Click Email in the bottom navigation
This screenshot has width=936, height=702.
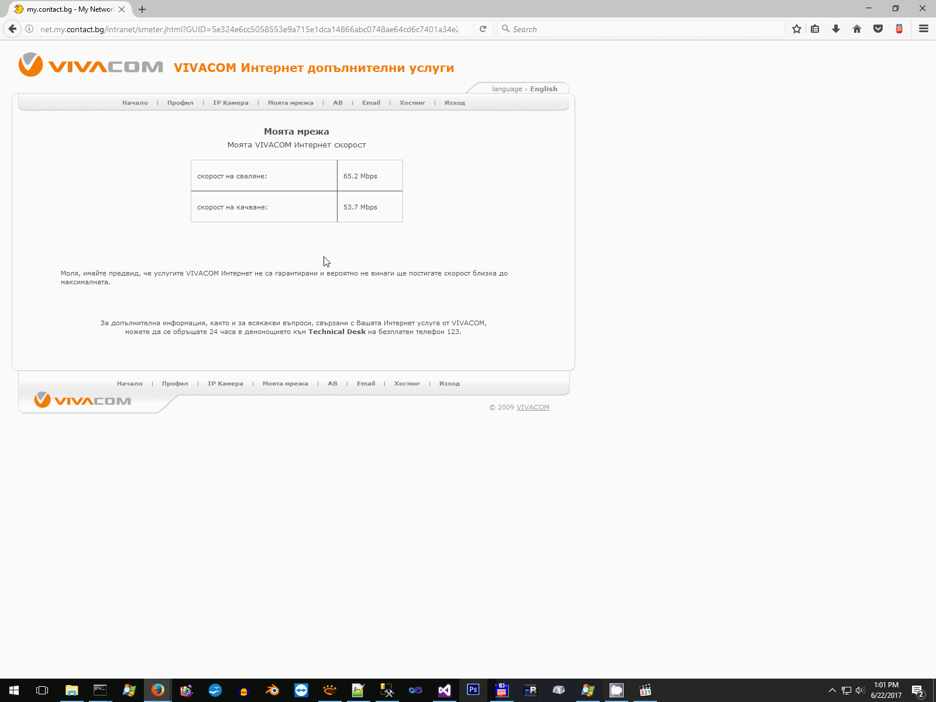(366, 384)
